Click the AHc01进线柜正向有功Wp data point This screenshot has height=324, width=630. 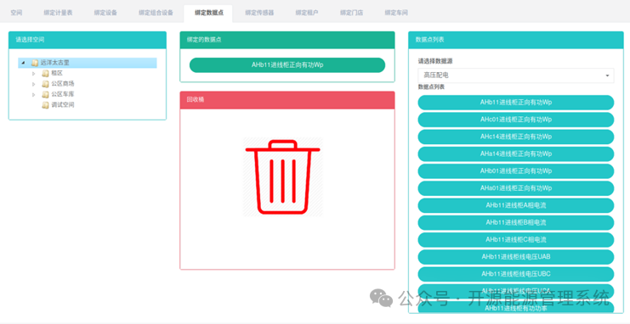coord(516,120)
